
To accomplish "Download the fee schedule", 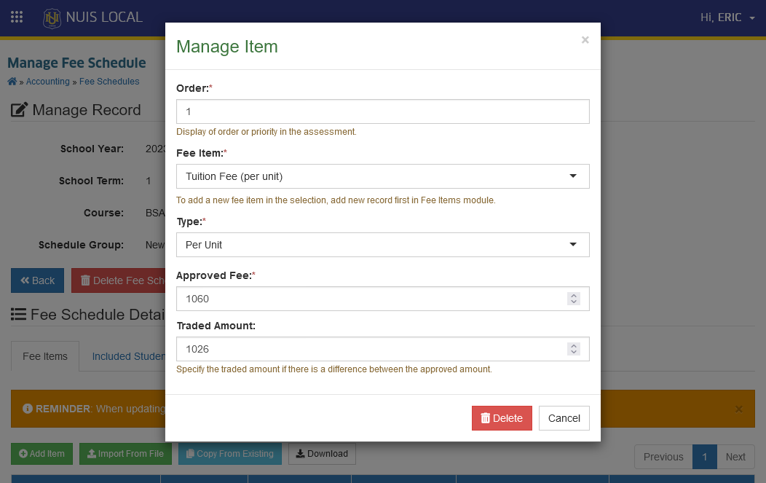I will pyautogui.click(x=322, y=454).
